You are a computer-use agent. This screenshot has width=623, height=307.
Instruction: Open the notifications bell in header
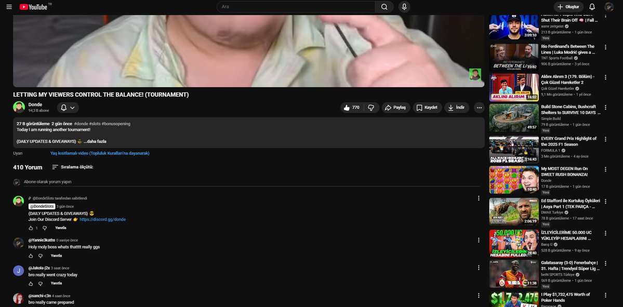tap(592, 7)
